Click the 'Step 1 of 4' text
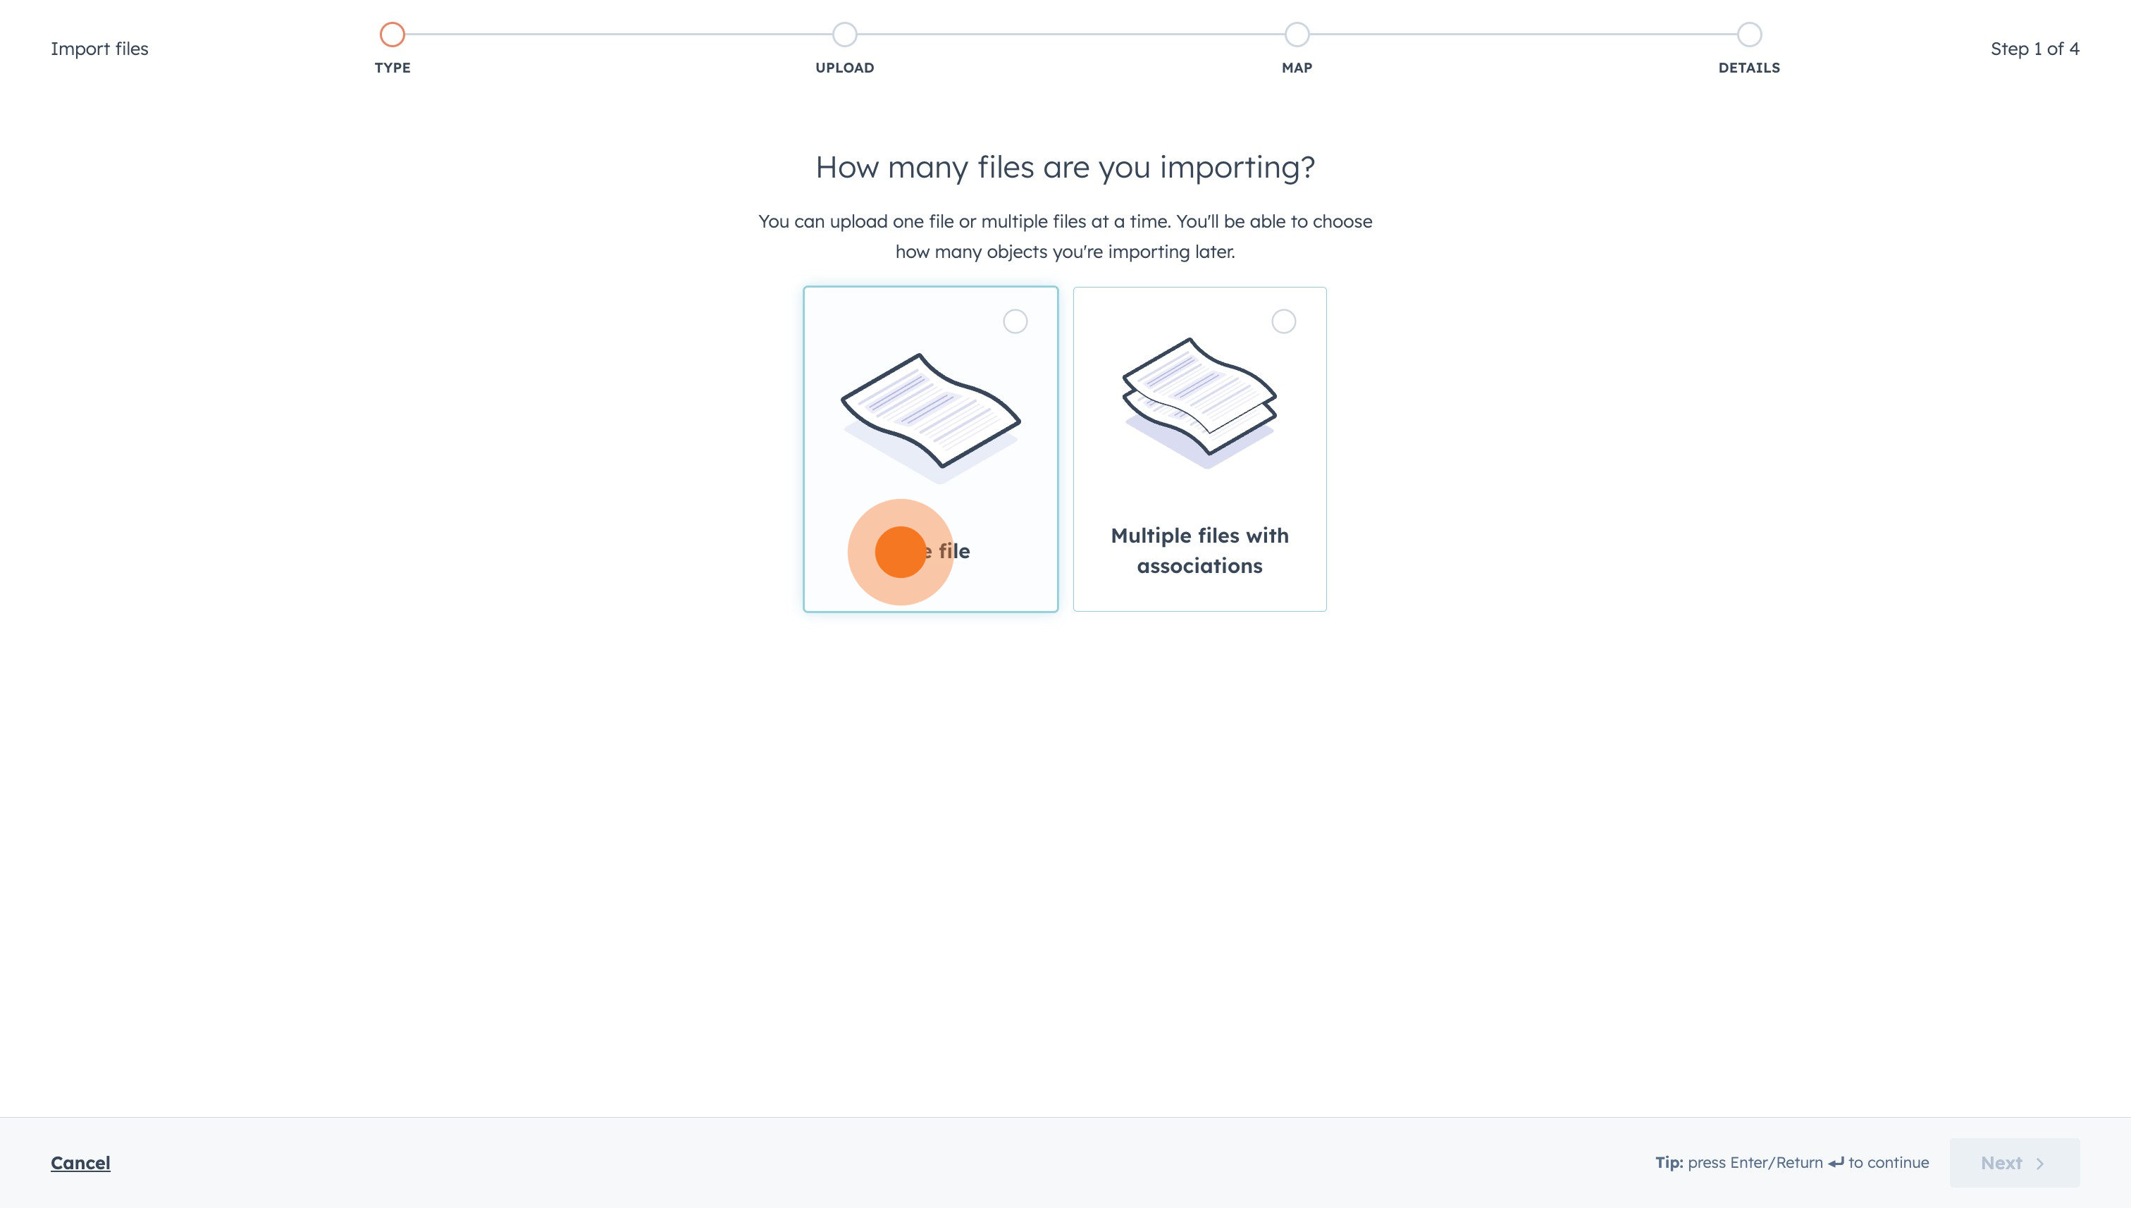This screenshot has width=2131, height=1208. tap(2034, 48)
